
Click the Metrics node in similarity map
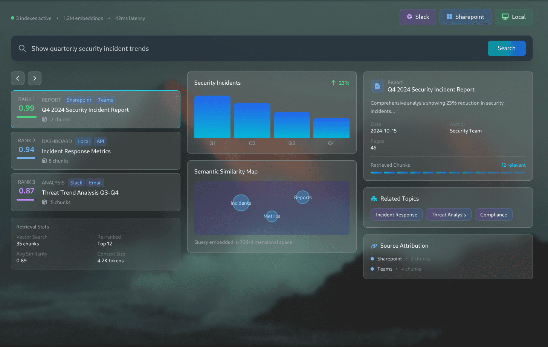point(272,216)
